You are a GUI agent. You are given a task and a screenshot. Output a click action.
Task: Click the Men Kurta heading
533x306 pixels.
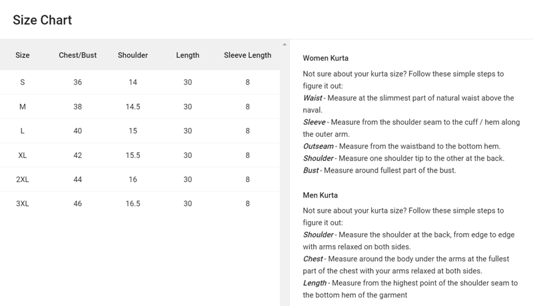(320, 195)
